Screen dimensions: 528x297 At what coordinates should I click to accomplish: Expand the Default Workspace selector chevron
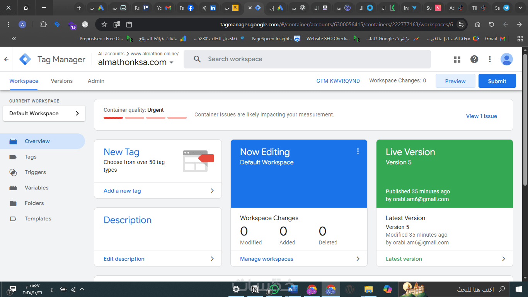[77, 113]
